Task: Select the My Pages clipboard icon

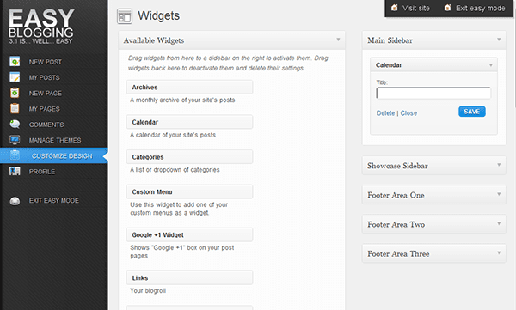Action: [15, 108]
